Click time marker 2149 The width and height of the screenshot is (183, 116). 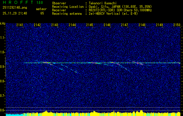[159, 25]
